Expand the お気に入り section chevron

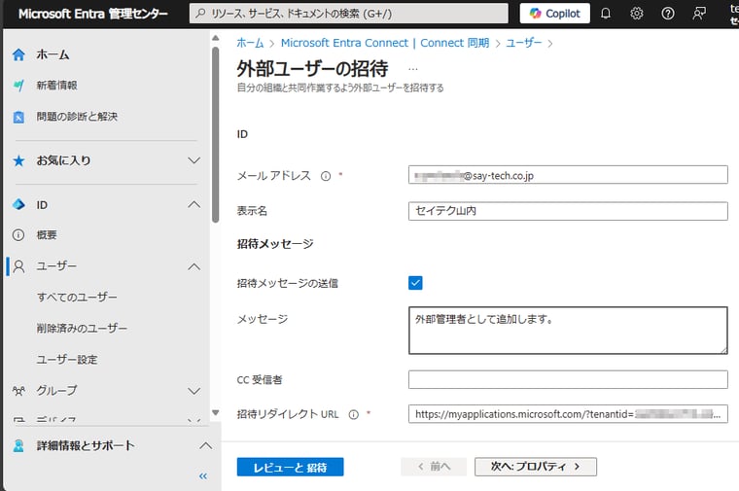click(194, 160)
